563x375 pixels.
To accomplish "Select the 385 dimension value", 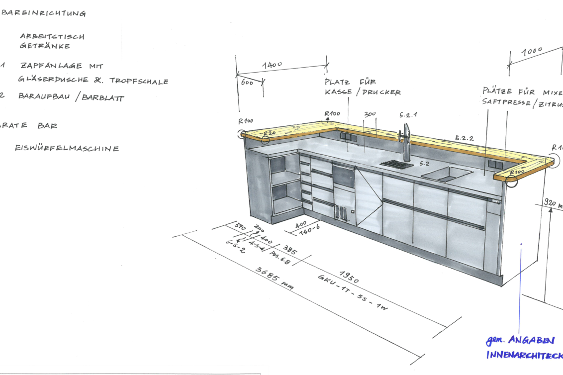I will (x=290, y=250).
